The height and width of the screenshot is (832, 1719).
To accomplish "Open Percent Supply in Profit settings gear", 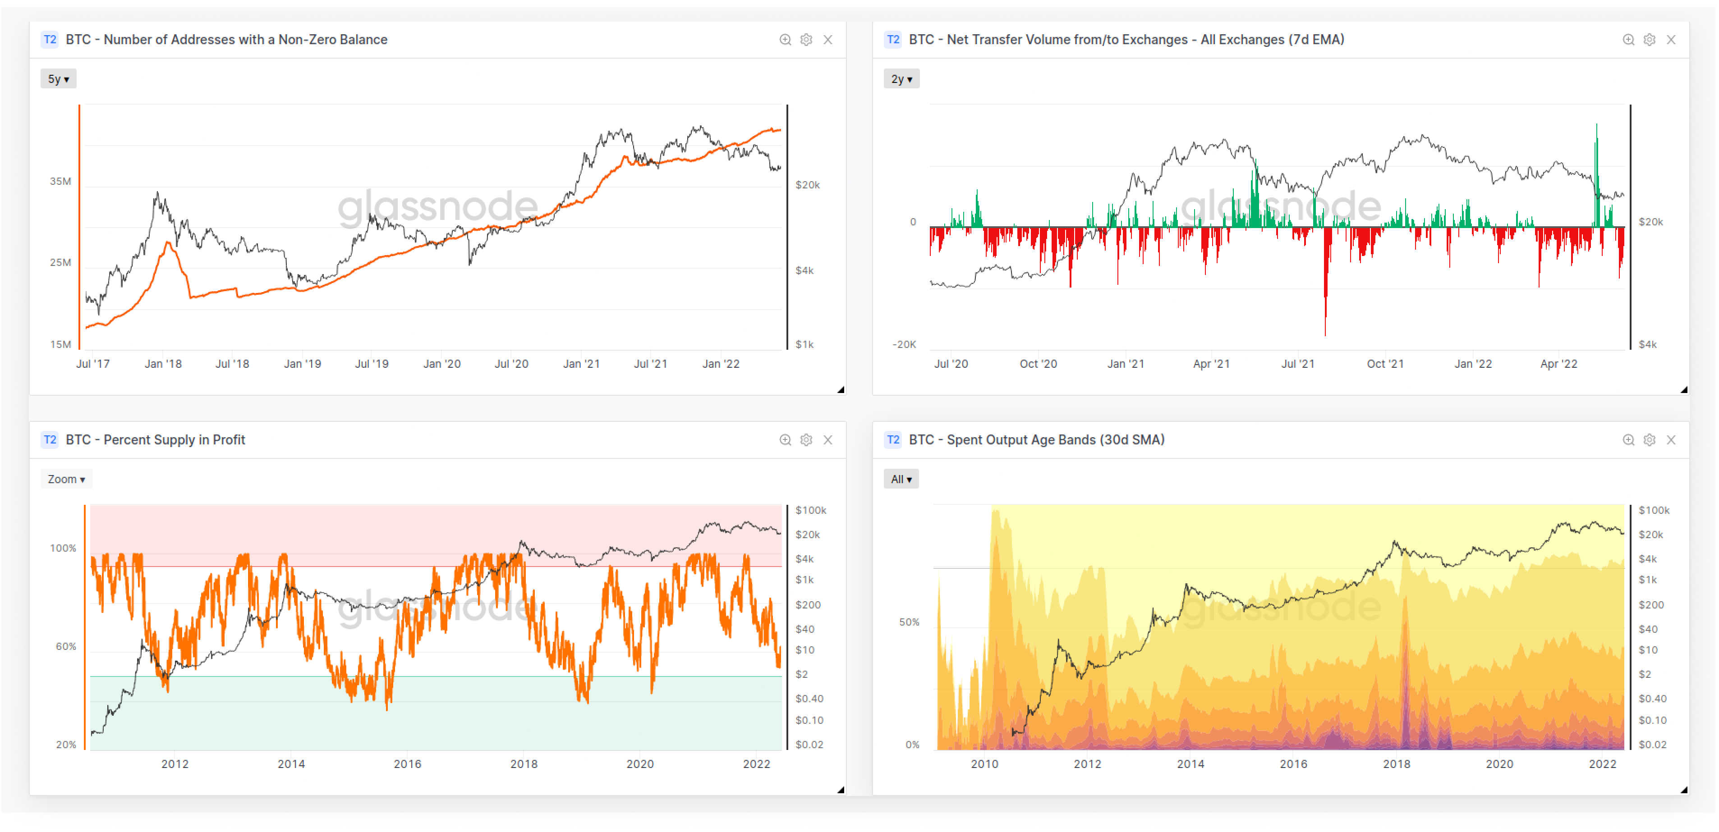I will 806,440.
